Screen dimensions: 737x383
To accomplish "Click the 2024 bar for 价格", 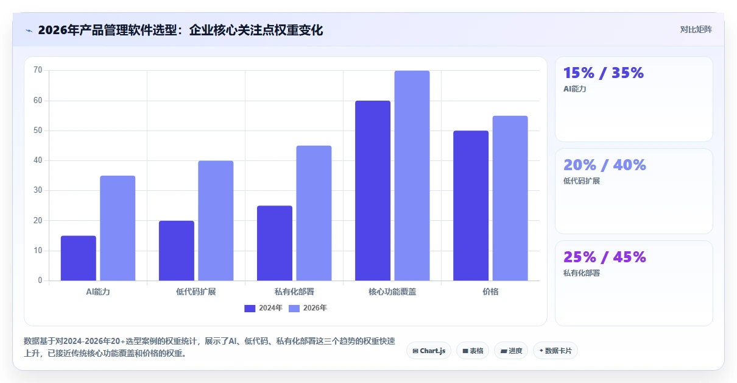I will [471, 206].
